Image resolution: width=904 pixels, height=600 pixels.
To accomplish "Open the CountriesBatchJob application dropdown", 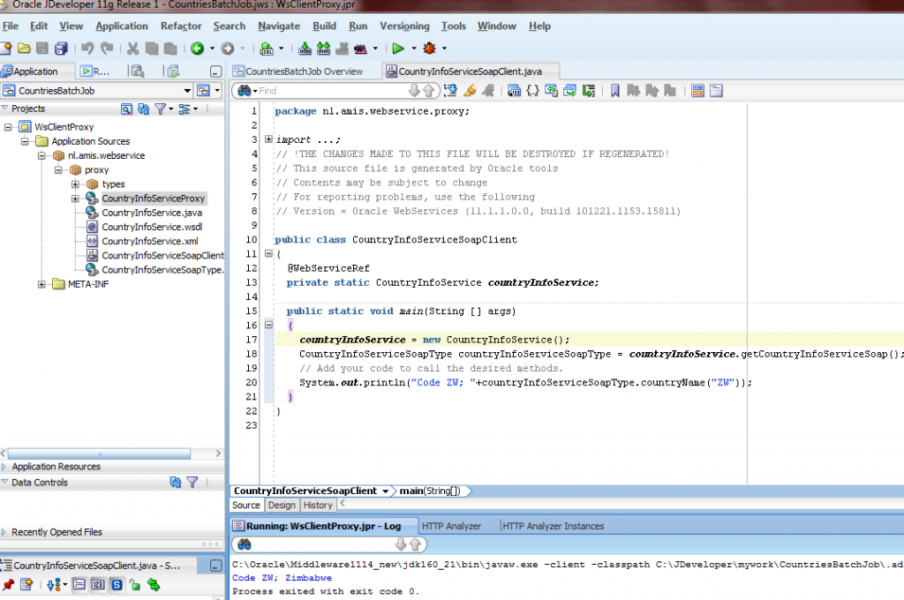I will (x=187, y=91).
